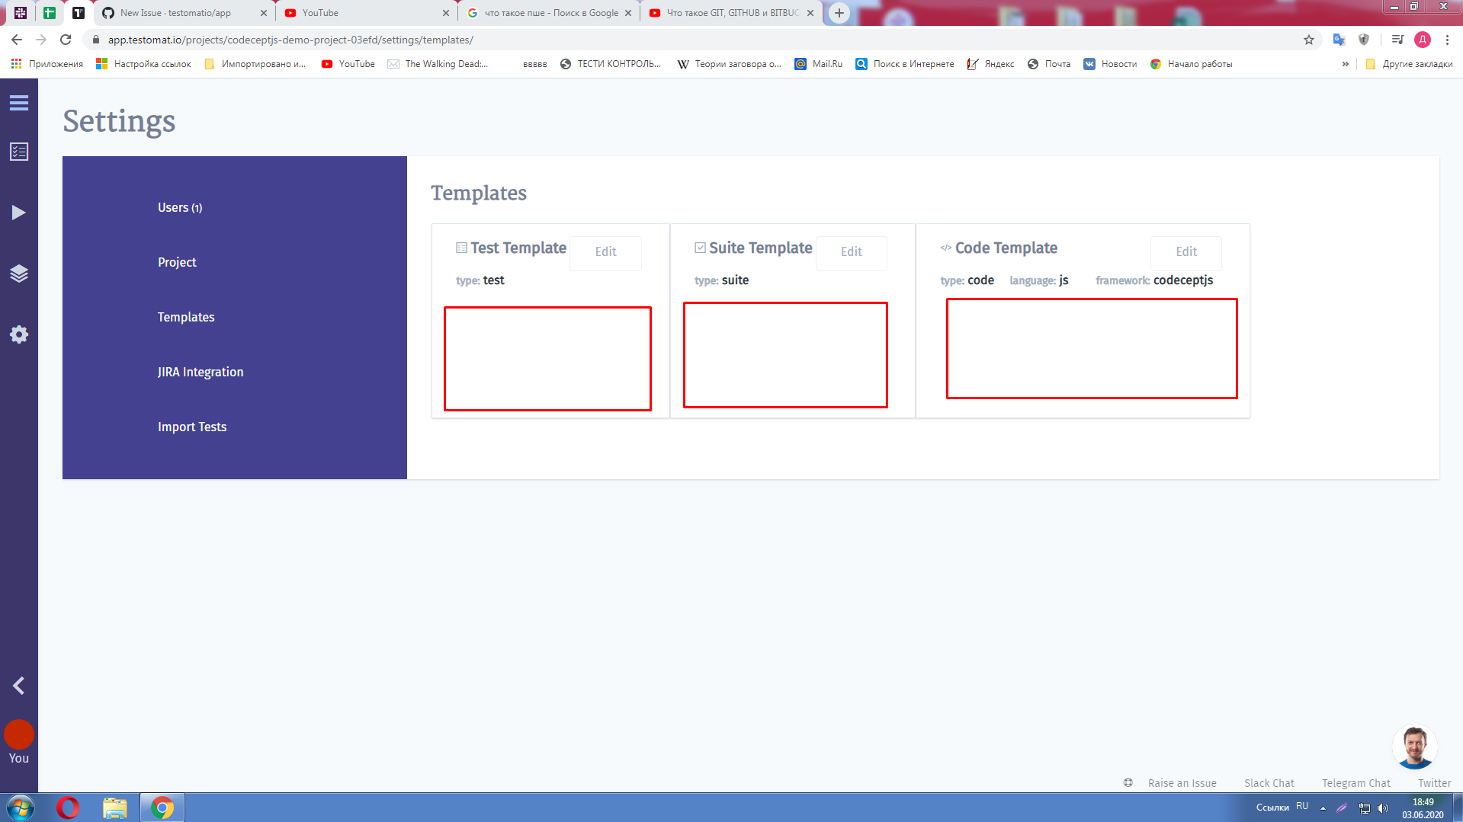Open the You user avatar
This screenshot has height=822, width=1463.
[x=19, y=734]
